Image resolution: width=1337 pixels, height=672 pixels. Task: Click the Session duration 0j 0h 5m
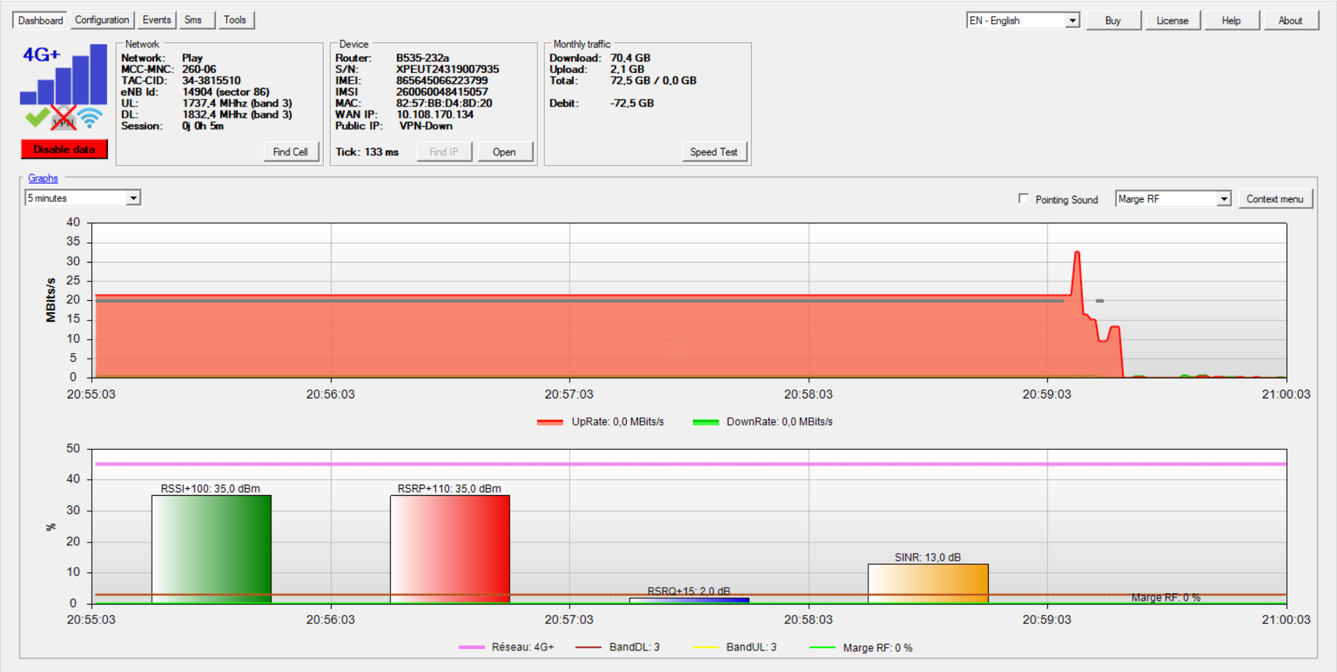click(203, 126)
